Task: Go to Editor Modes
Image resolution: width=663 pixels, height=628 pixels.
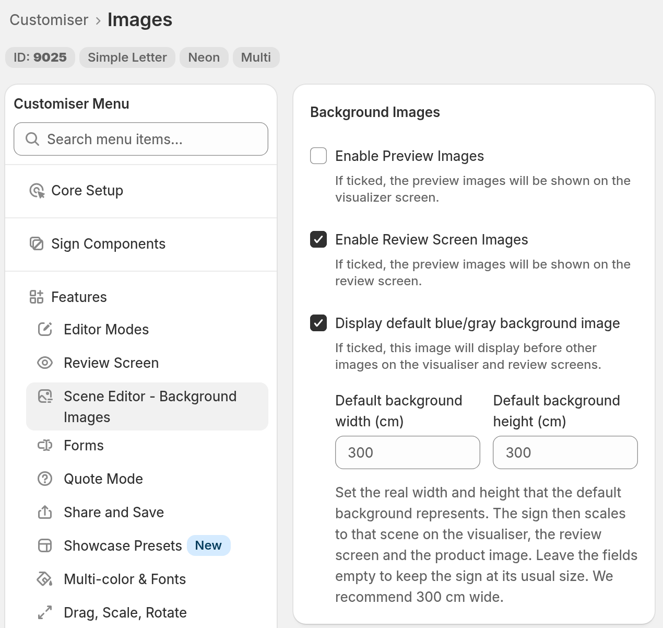Action: coord(147,329)
